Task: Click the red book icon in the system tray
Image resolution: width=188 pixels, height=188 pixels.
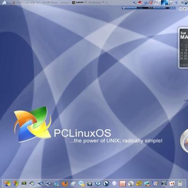Action: pyautogui.click(x=140, y=2)
